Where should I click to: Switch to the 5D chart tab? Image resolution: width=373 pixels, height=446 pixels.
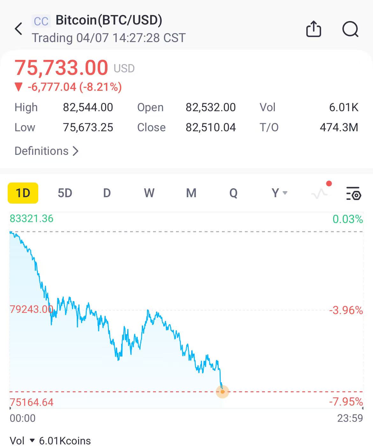[x=65, y=193]
